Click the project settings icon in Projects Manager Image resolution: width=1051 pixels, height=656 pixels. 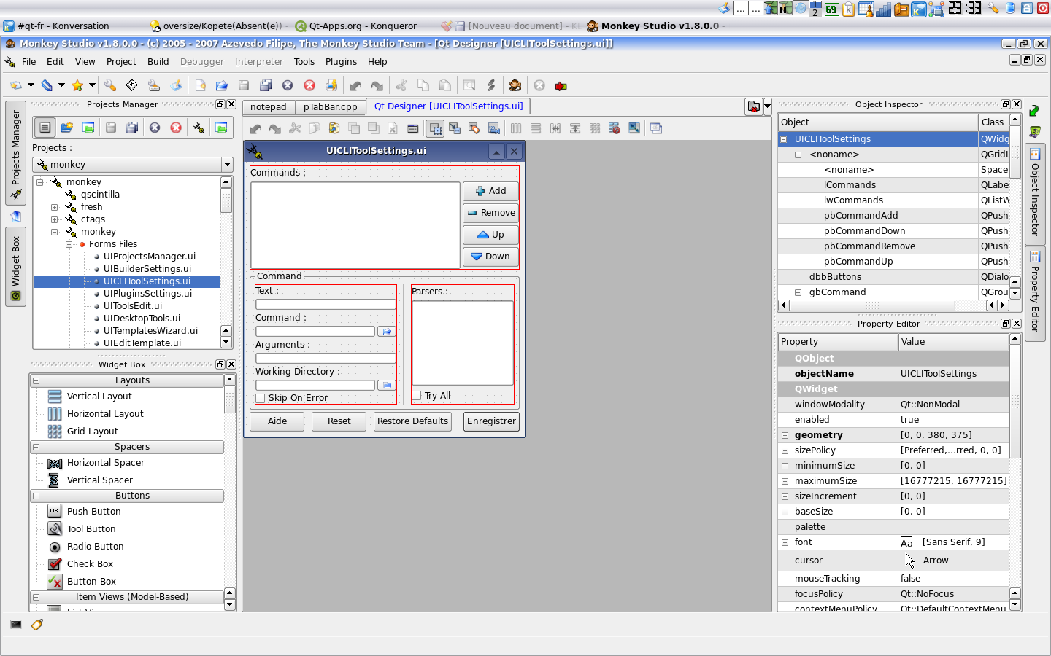[x=199, y=128]
